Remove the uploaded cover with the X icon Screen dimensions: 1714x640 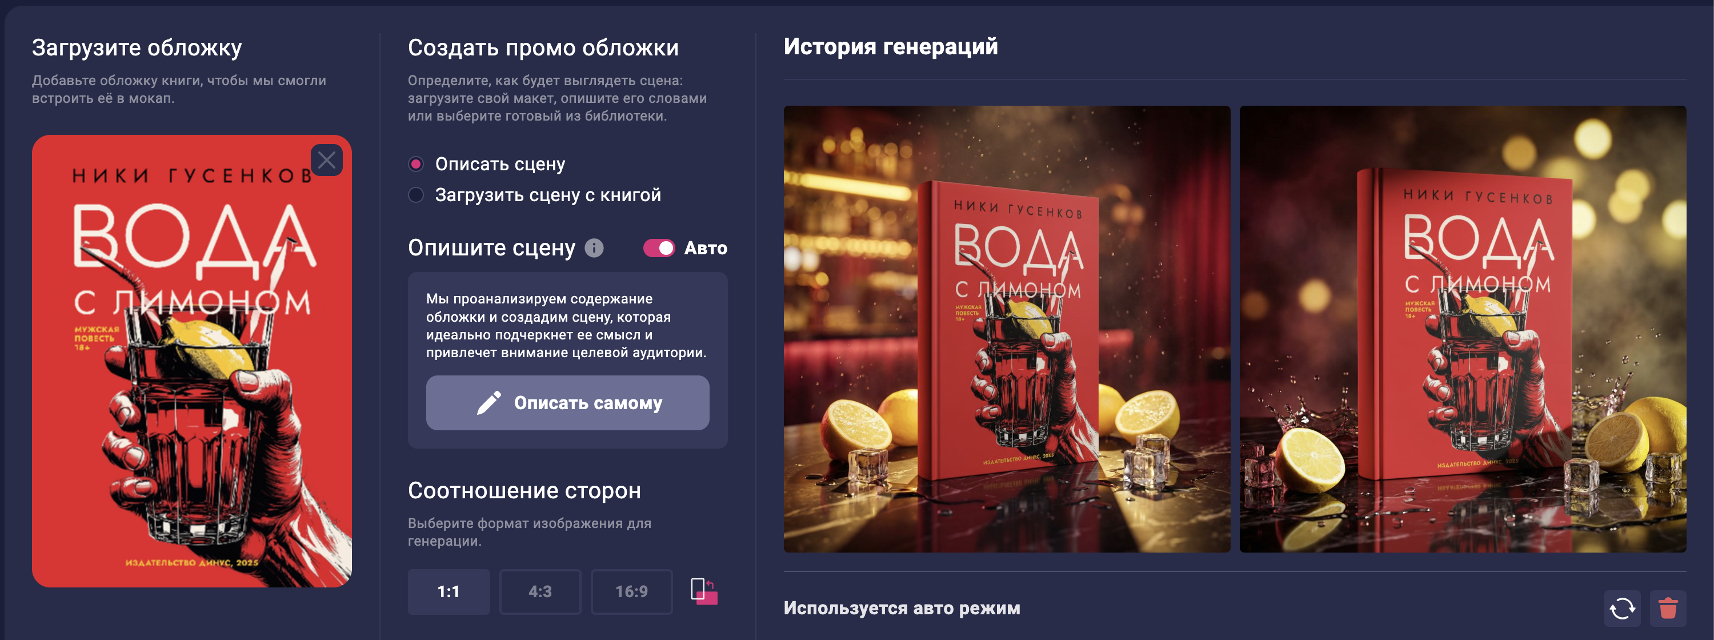pyautogui.click(x=327, y=159)
